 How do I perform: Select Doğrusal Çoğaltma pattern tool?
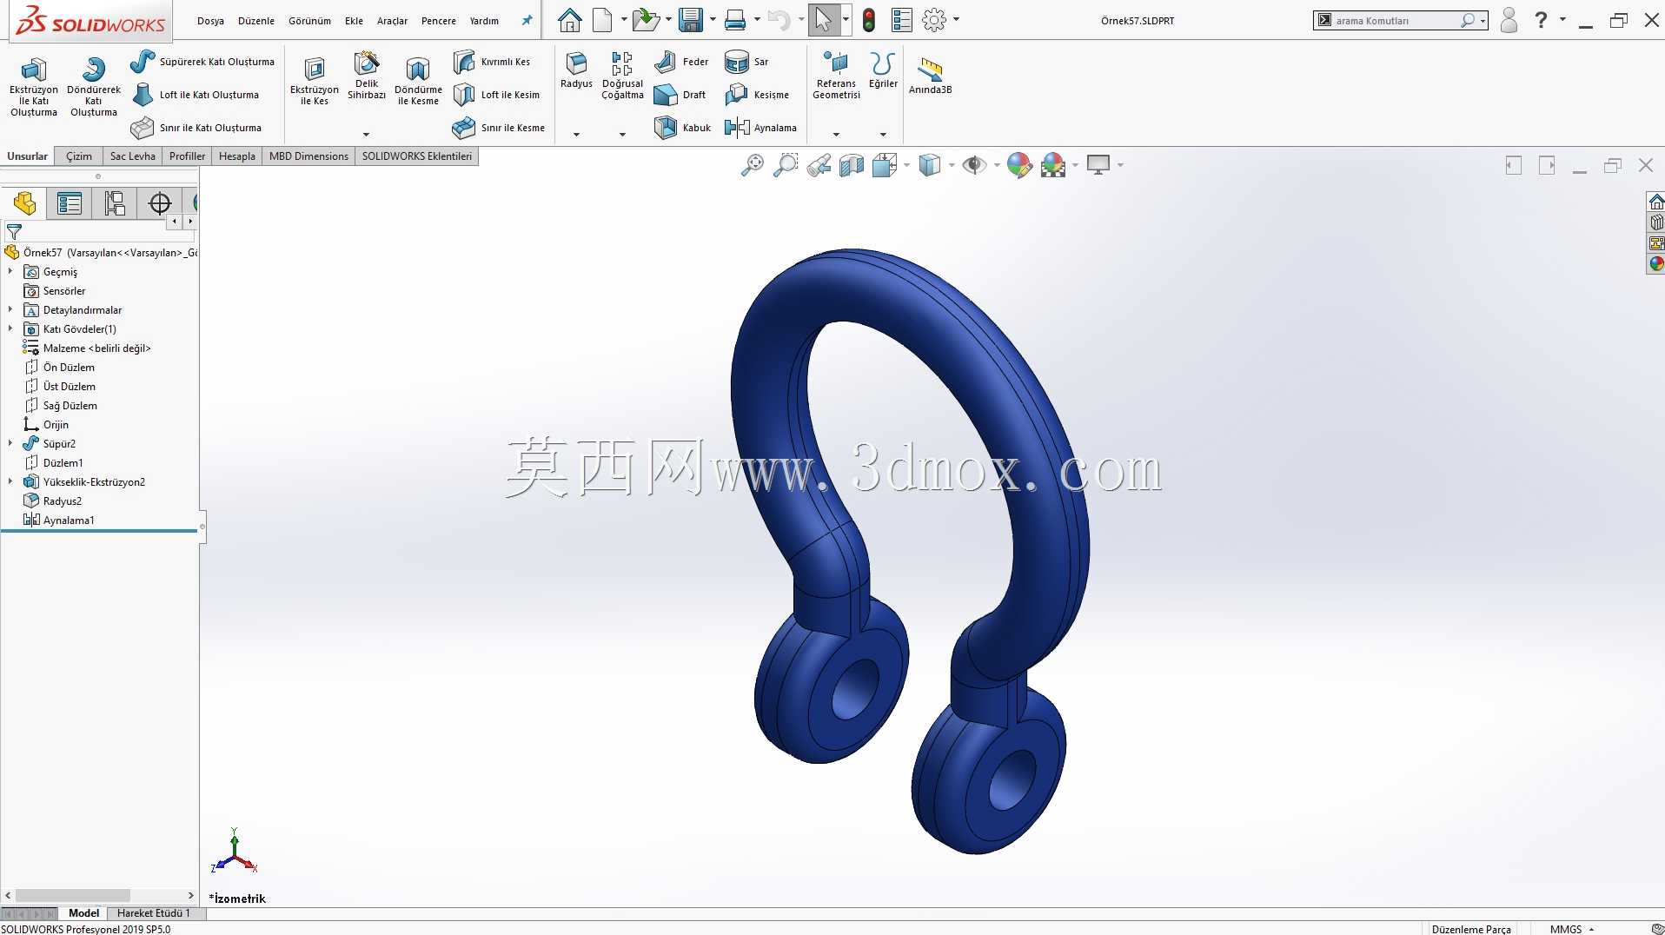click(x=622, y=76)
